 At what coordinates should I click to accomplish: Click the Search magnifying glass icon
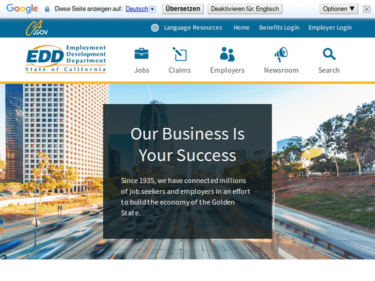tap(329, 54)
